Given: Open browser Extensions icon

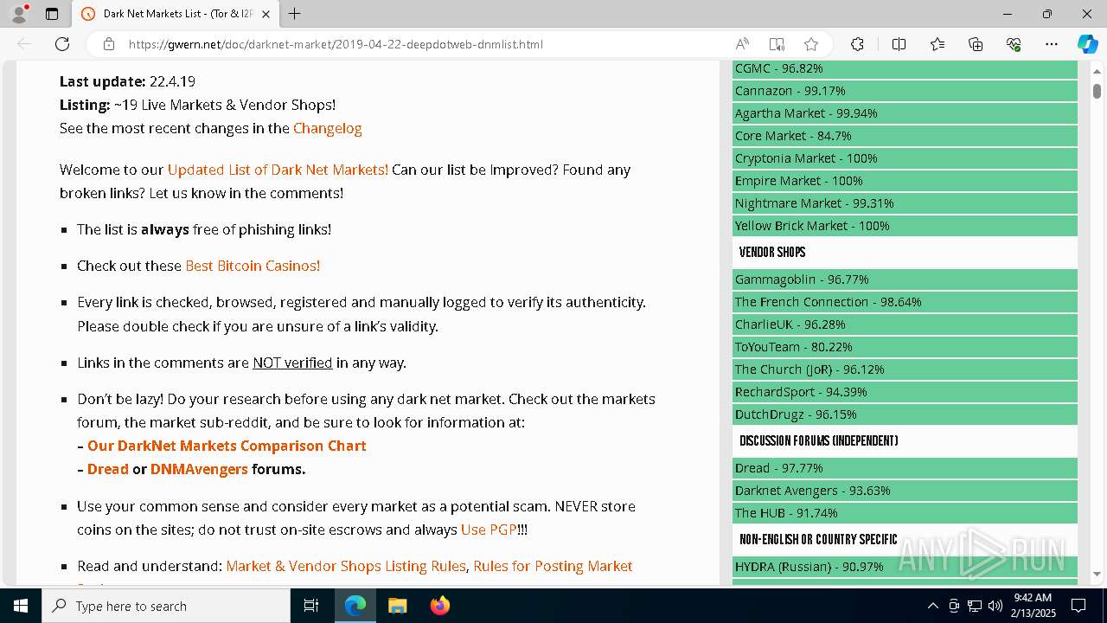Looking at the screenshot, I should point(857,44).
